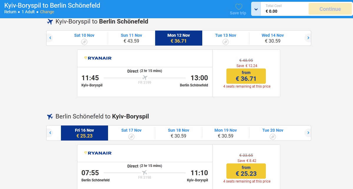This screenshot has width=353, height=189.
Task: Click the Ryanair logo on outbound flight
Action: 98,58
